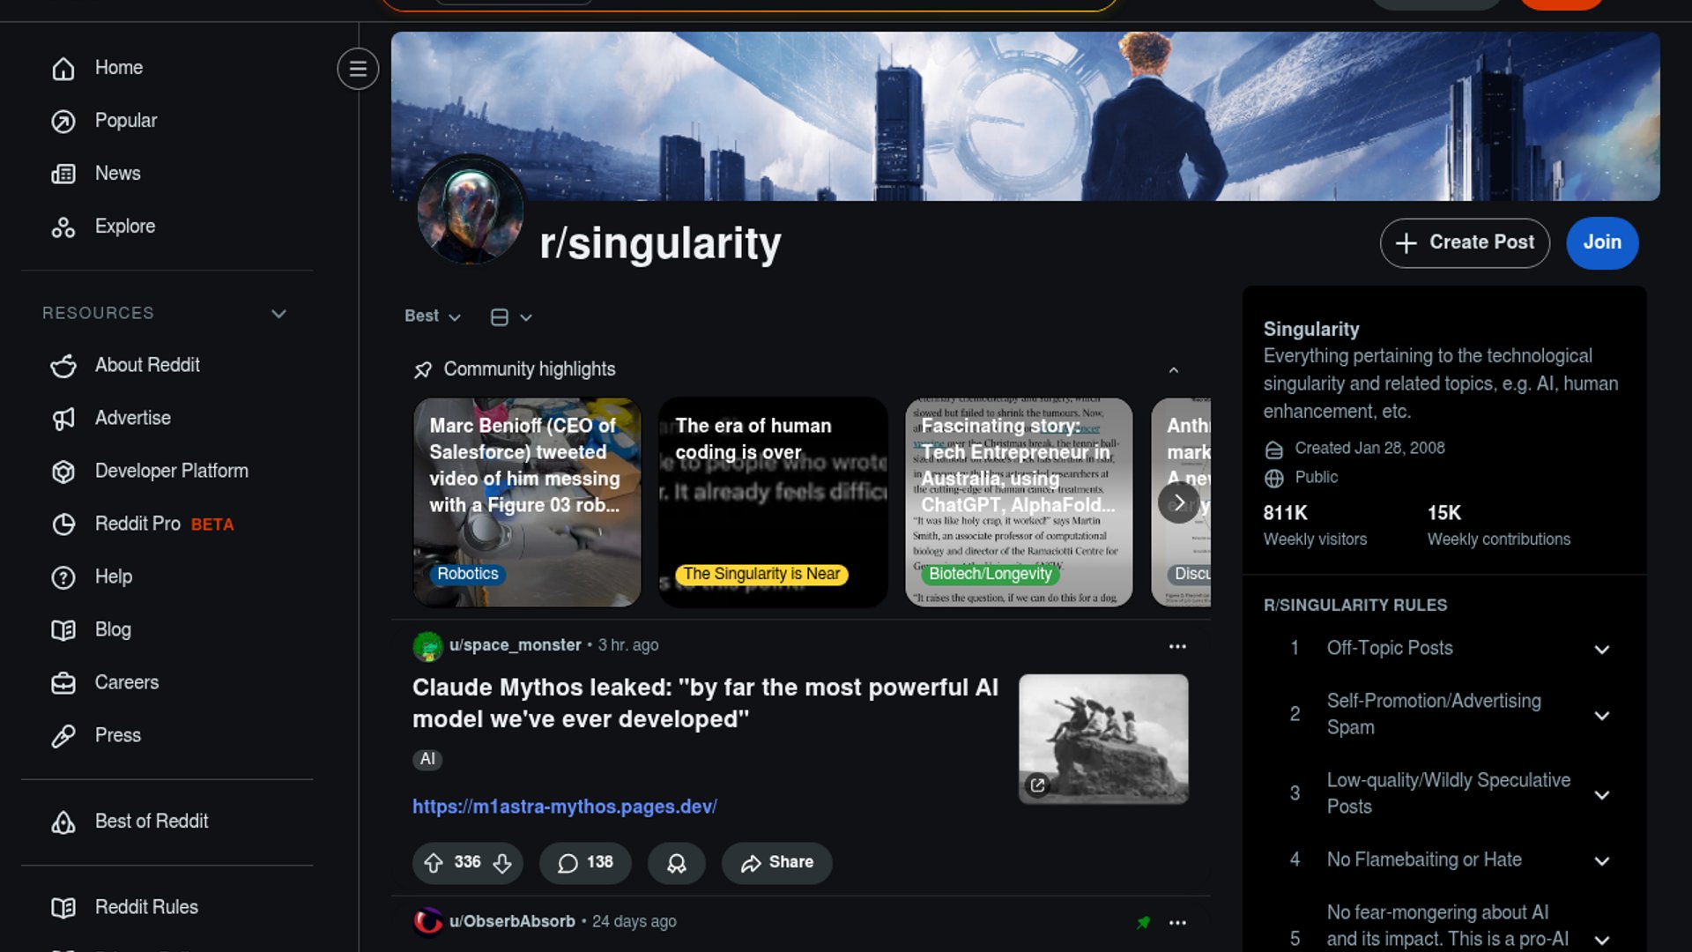The height and width of the screenshot is (952, 1692).
Task: Open the m1astra-mythos.pages.dev link
Action: (565, 807)
